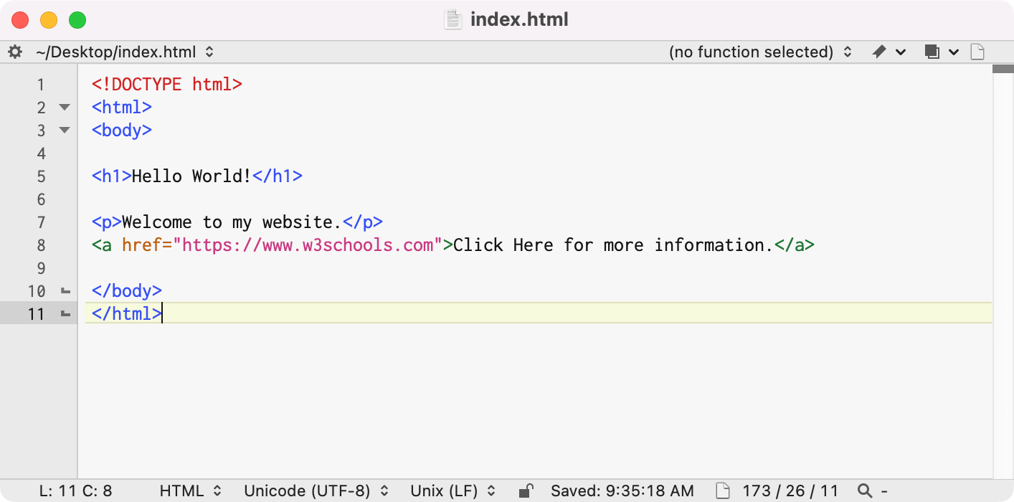Open the chevron beside the stacked documents icon
Viewport: 1014px width, 502px height.
(953, 52)
